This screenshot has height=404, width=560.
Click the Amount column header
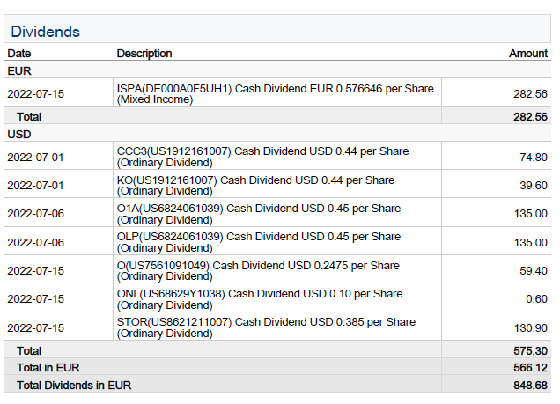pos(527,54)
